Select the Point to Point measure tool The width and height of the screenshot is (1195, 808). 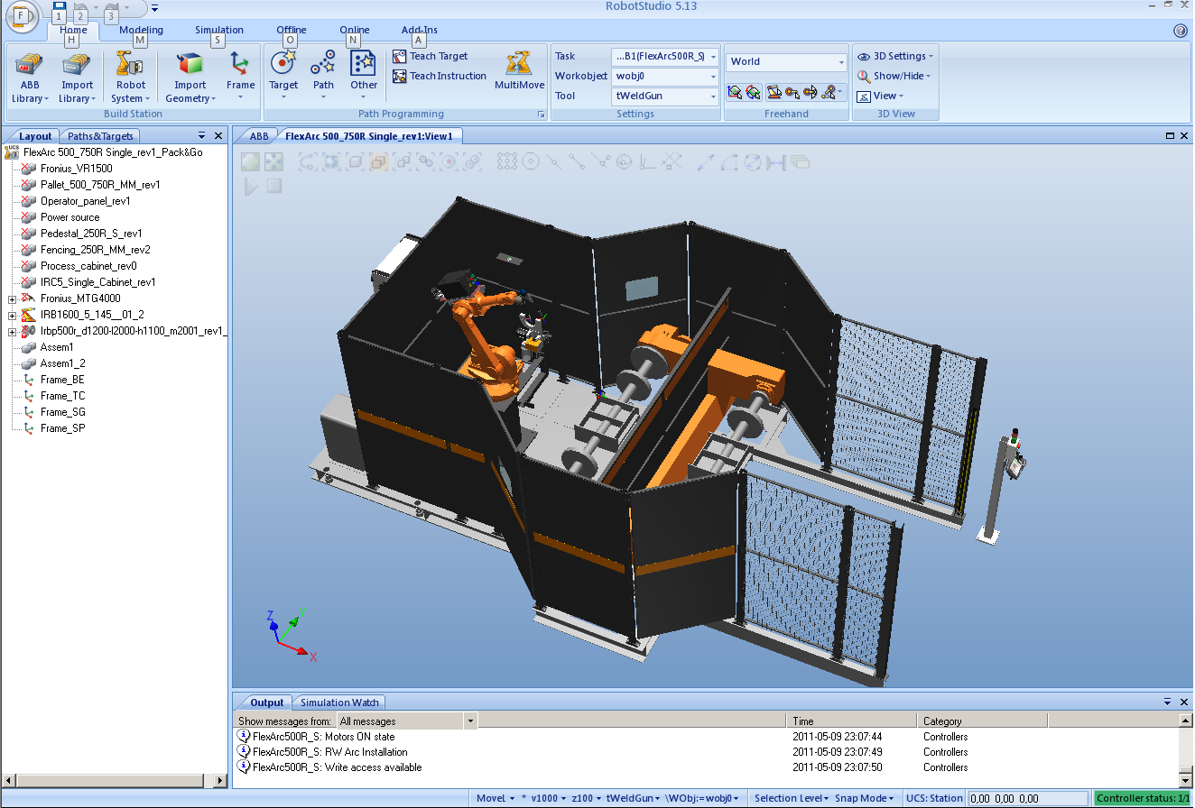point(706,162)
